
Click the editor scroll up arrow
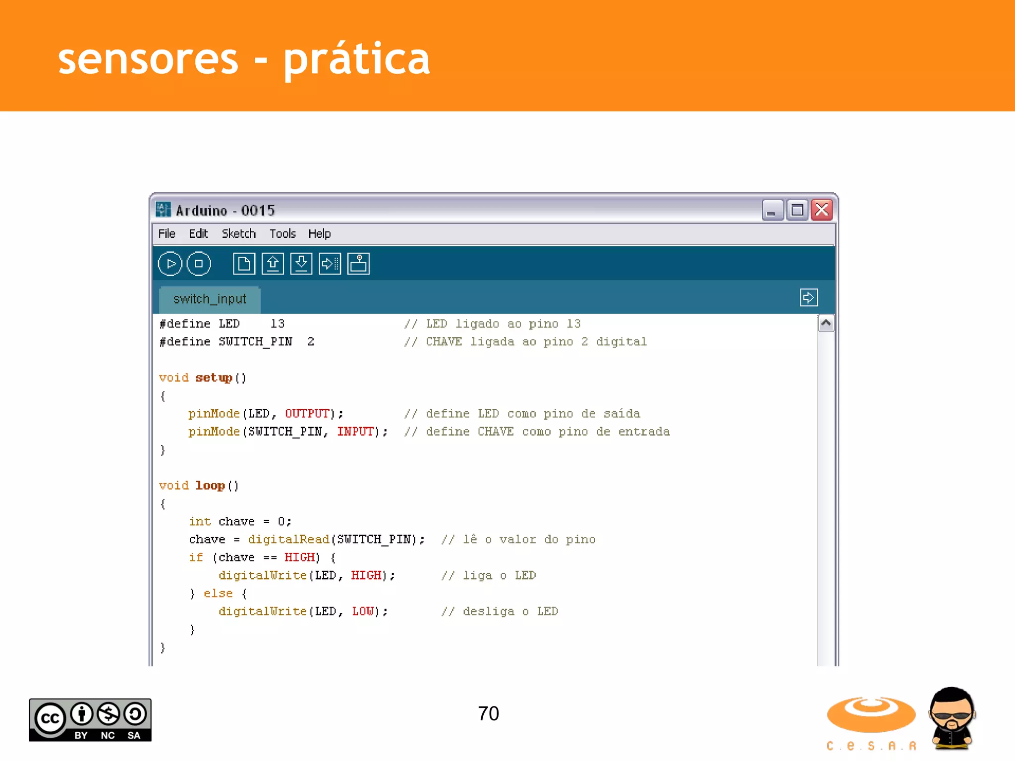click(826, 324)
